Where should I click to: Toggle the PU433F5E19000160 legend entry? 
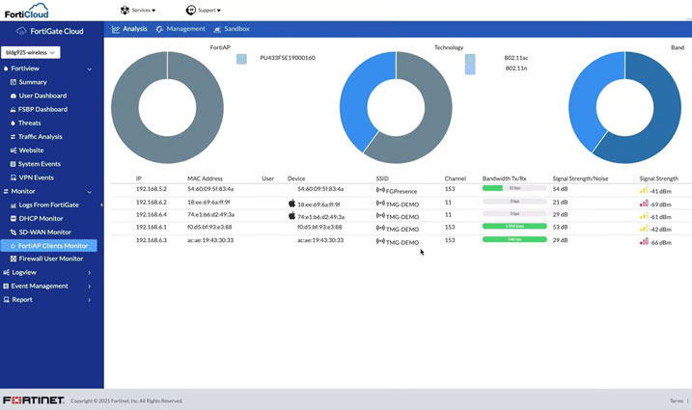[241, 59]
